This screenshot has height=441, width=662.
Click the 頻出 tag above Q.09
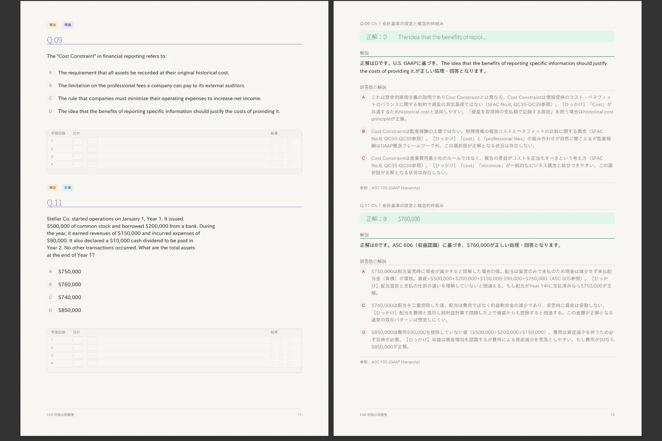pyautogui.click(x=53, y=25)
